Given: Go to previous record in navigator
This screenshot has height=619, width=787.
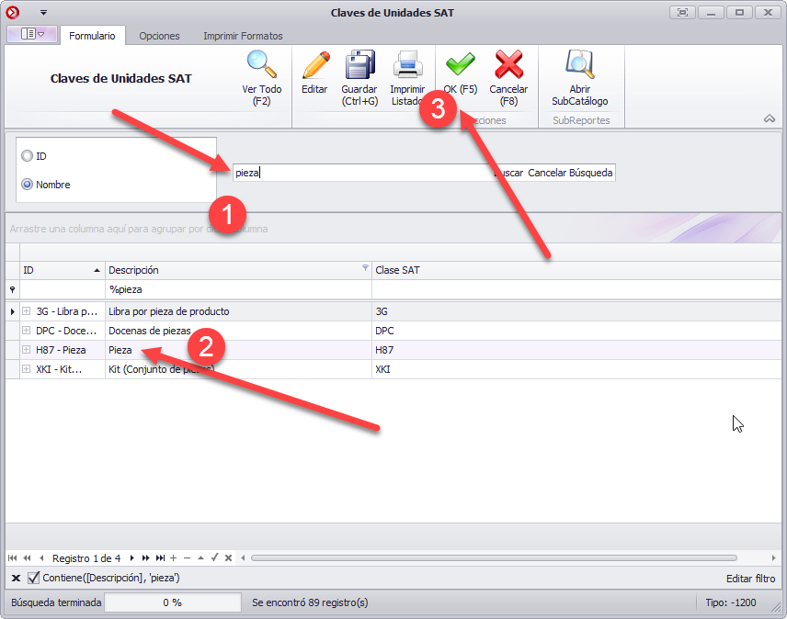Looking at the screenshot, I should [x=41, y=557].
